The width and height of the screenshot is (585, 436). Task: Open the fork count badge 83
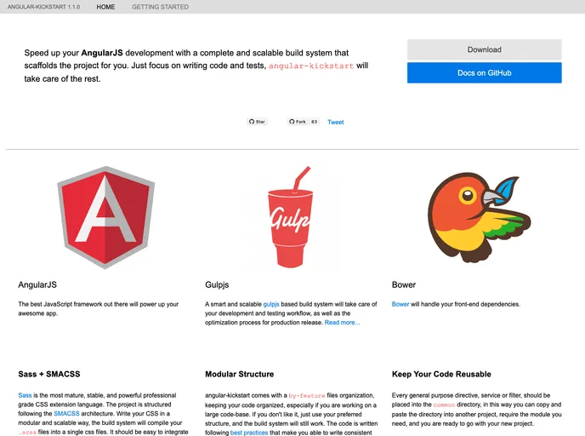click(x=314, y=122)
